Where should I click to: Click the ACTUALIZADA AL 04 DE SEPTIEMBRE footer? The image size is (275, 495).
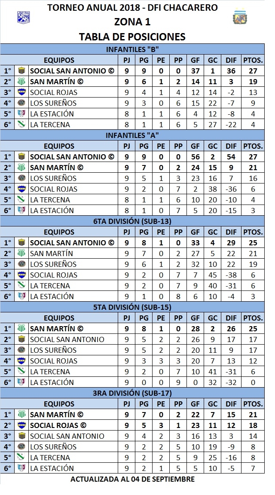point(132,479)
